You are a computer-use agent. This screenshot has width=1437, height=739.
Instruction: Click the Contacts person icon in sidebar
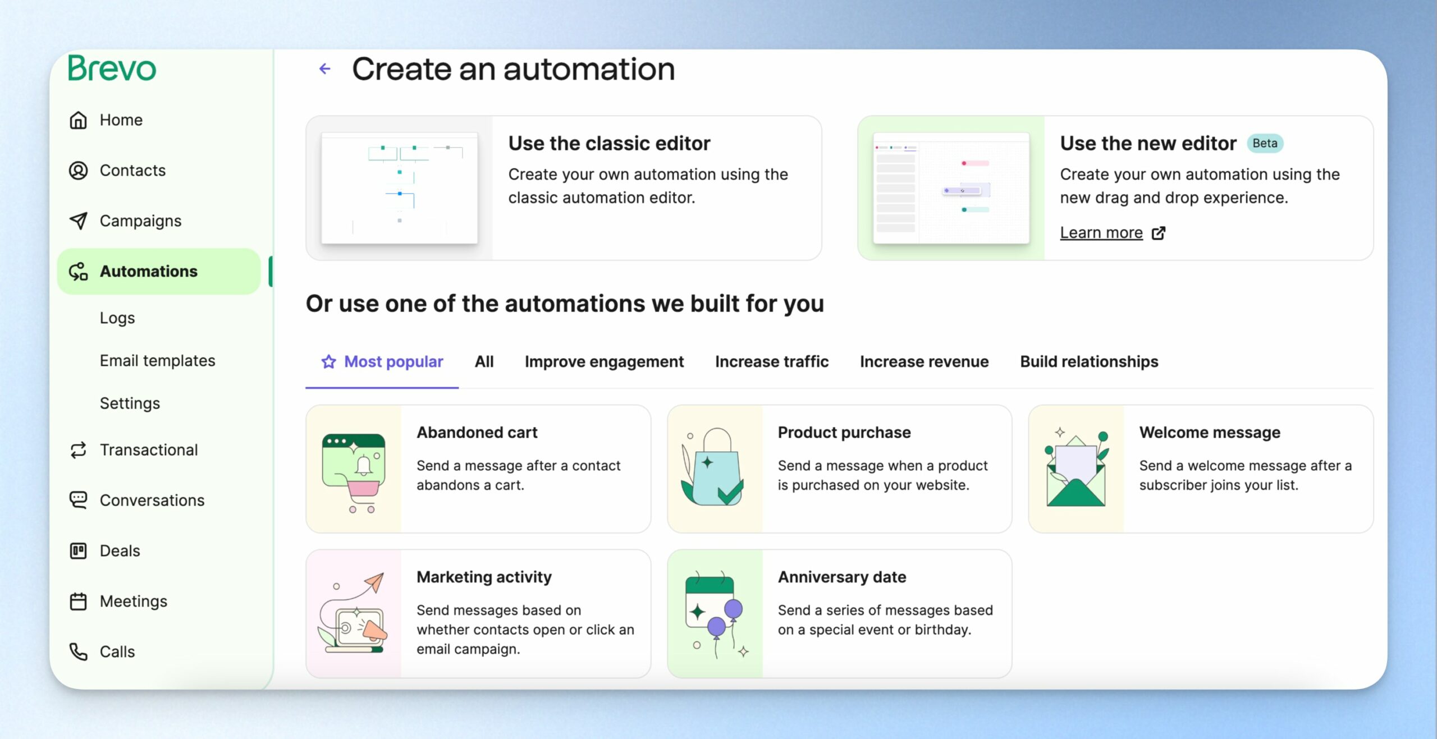pyautogui.click(x=78, y=171)
